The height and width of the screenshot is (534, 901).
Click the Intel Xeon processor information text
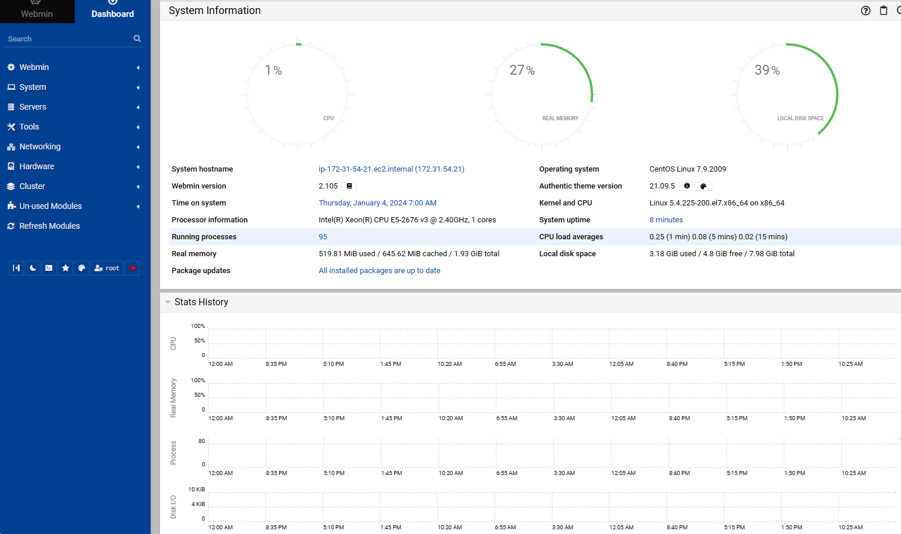407,220
